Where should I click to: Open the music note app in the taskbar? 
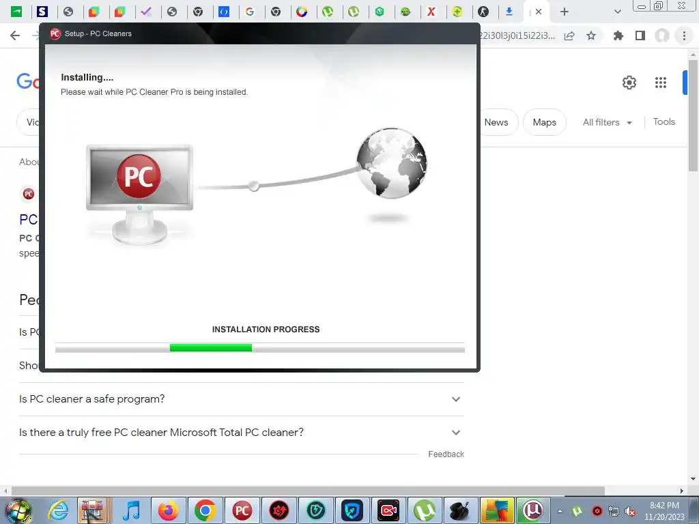pos(132,510)
